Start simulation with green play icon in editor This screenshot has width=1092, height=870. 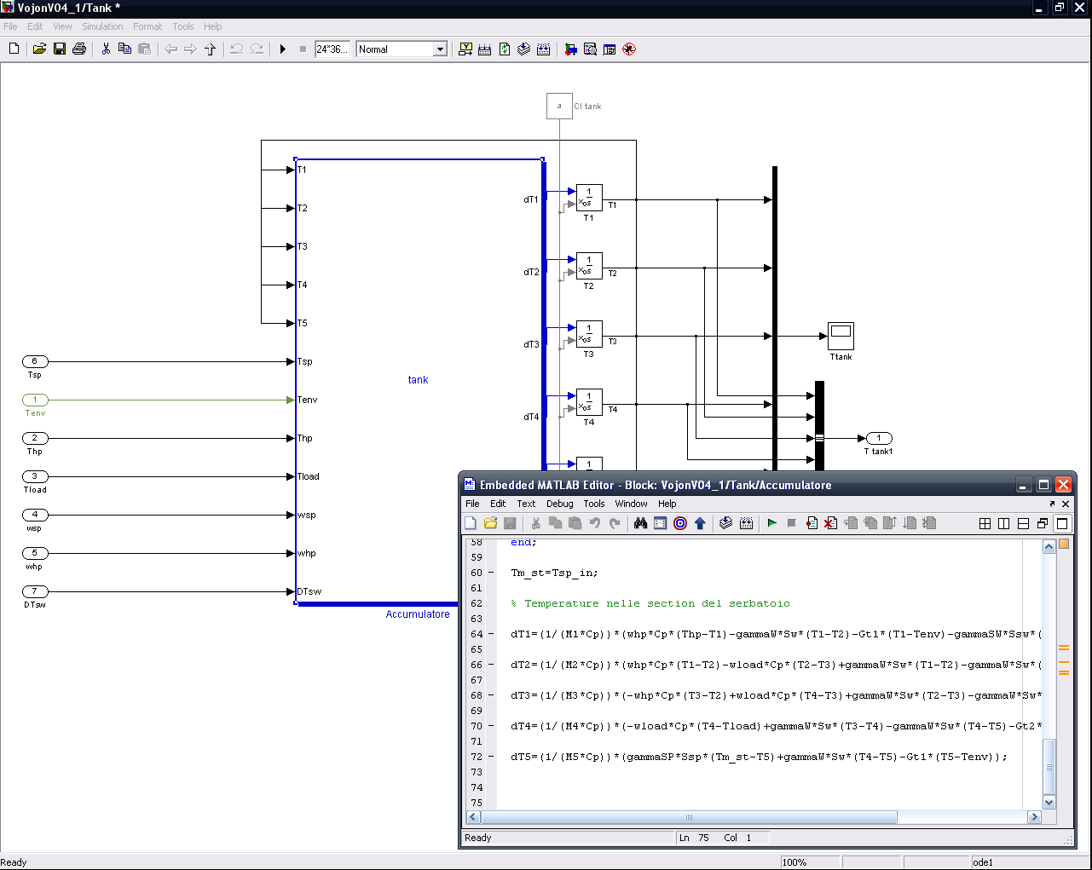pos(771,523)
